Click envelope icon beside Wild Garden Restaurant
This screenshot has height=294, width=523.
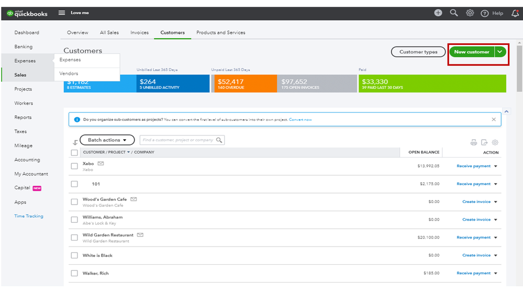coord(140,235)
